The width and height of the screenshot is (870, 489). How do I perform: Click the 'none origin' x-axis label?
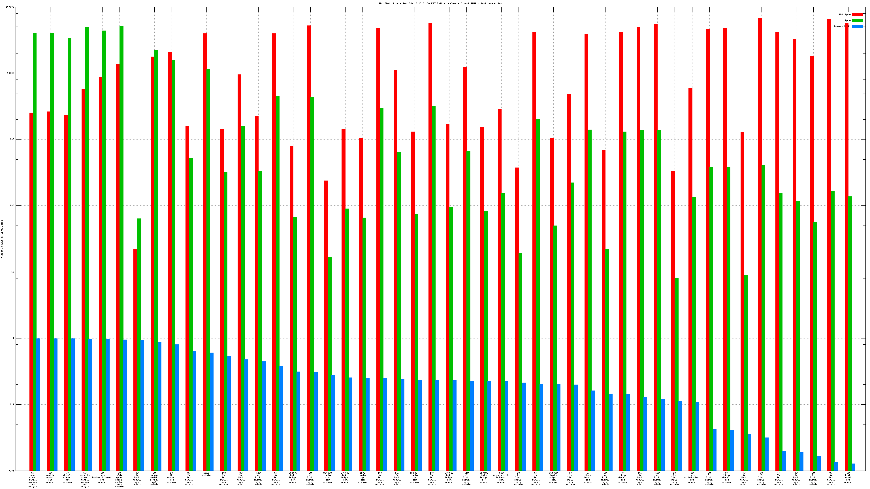[206, 474]
